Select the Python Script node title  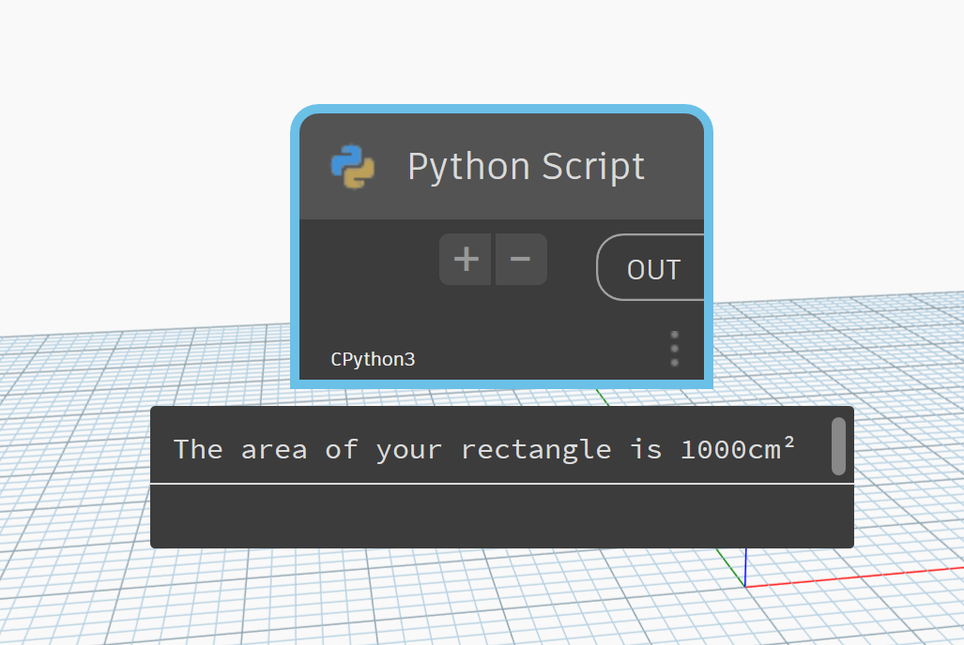[526, 167]
